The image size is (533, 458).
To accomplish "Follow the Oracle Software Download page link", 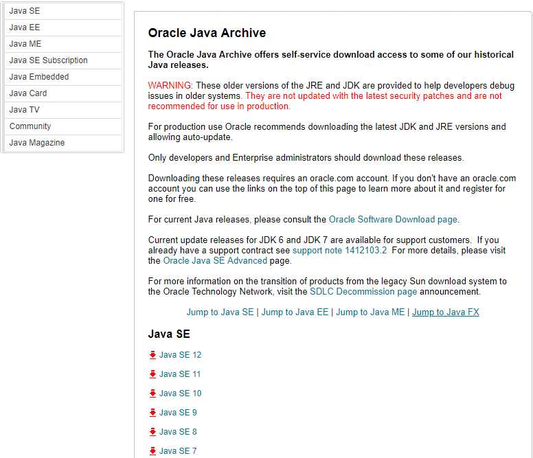I will point(394,220).
